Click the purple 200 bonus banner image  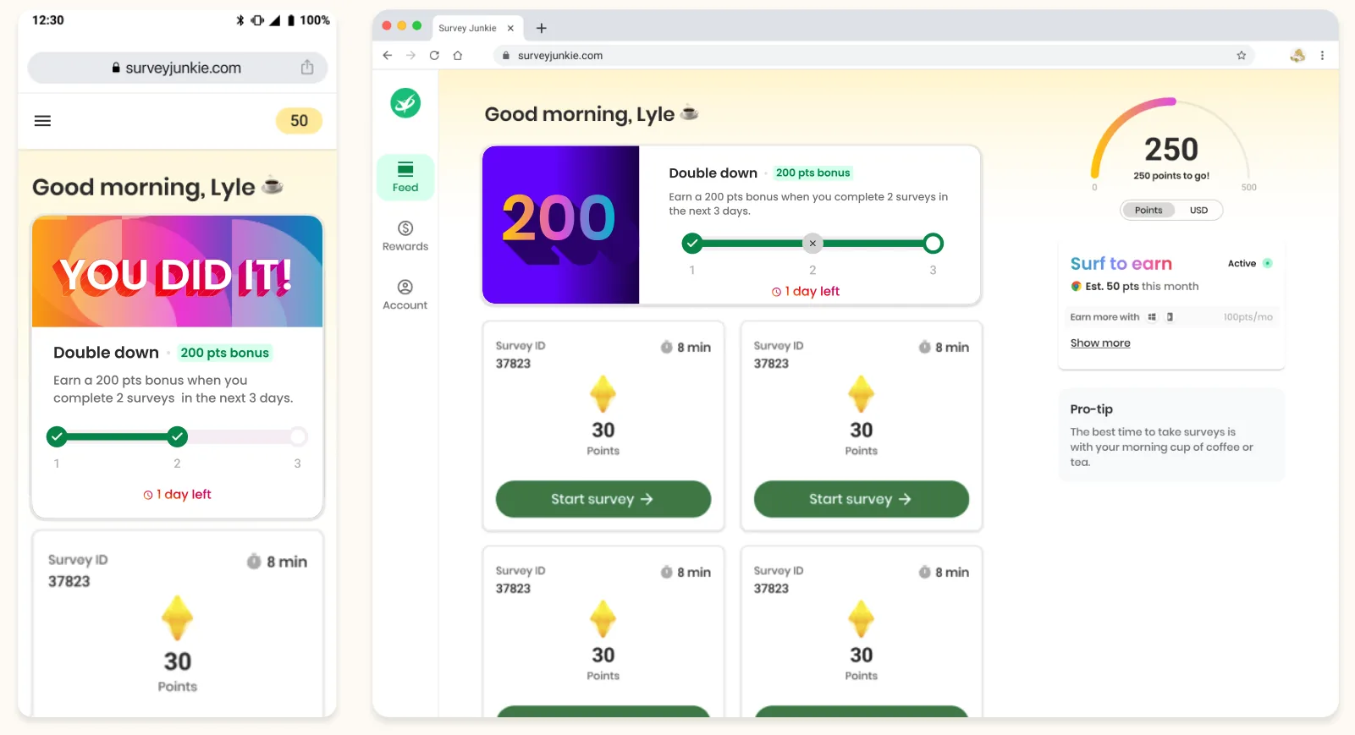pos(561,225)
